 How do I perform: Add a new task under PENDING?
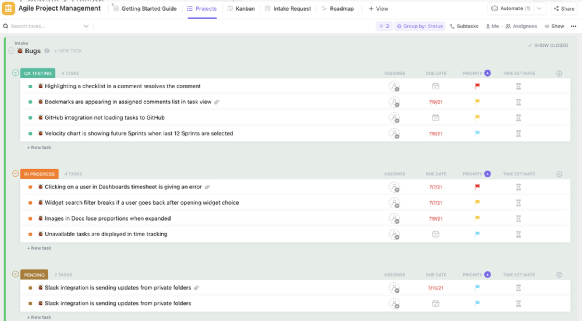[x=39, y=317]
